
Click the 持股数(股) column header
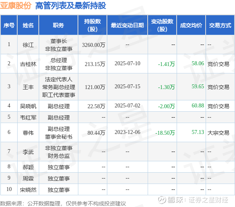[x=92, y=25]
